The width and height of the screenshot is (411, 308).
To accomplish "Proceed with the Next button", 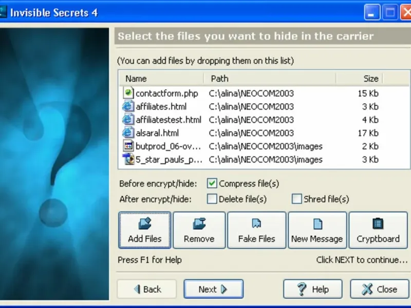I will [x=214, y=289].
